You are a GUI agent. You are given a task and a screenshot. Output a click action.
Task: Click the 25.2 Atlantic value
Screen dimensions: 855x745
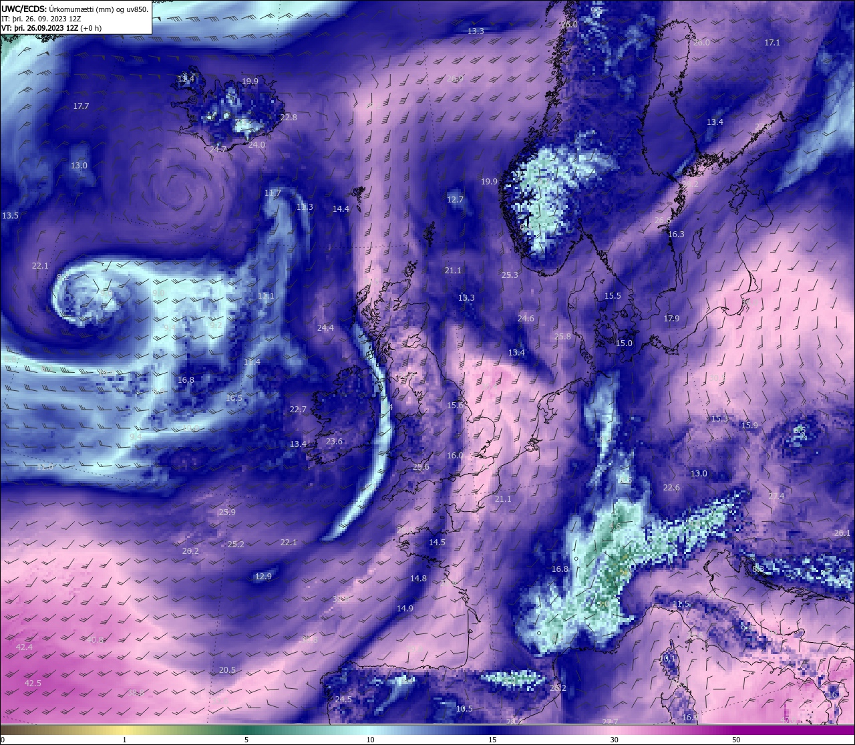coord(236,545)
